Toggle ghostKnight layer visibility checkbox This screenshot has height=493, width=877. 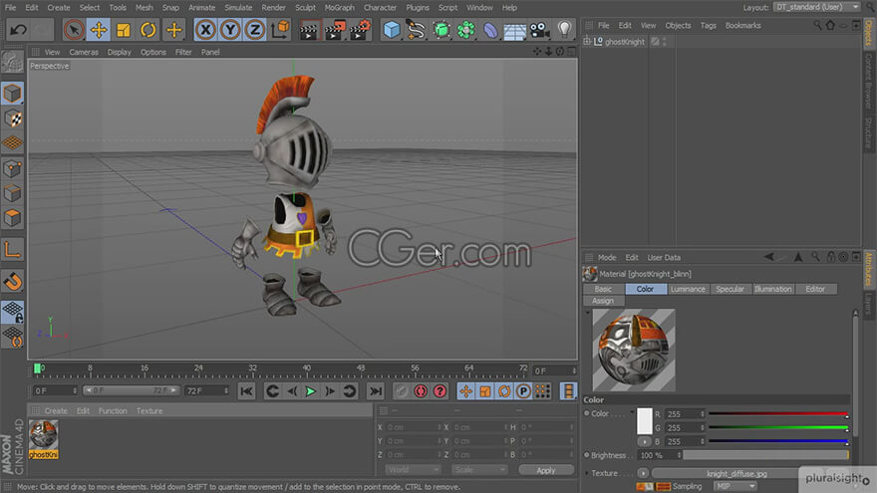pos(655,42)
